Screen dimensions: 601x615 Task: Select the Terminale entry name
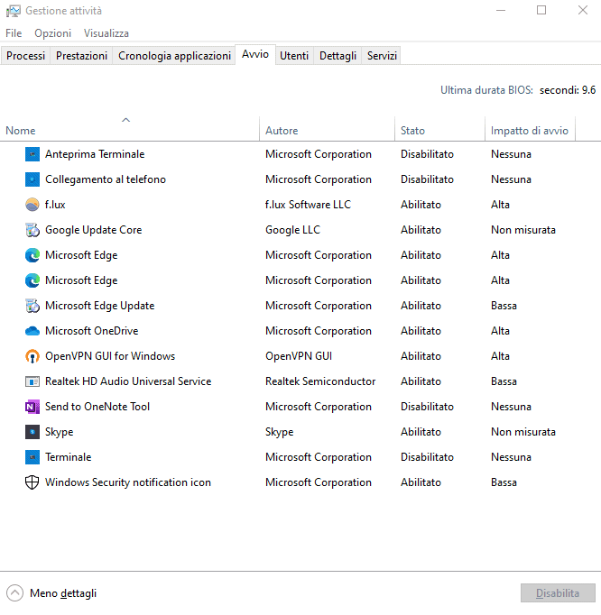click(68, 457)
